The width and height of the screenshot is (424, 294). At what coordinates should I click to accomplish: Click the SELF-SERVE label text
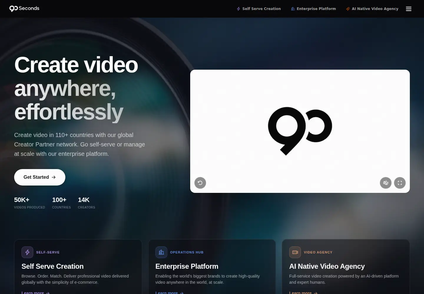point(48,252)
